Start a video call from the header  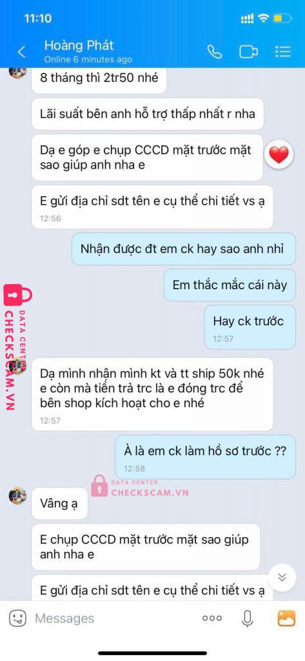248,52
